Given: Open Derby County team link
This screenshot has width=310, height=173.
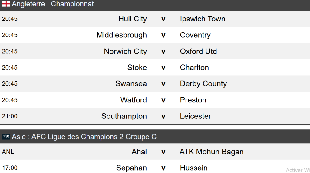Looking at the screenshot, I should [203, 84].
